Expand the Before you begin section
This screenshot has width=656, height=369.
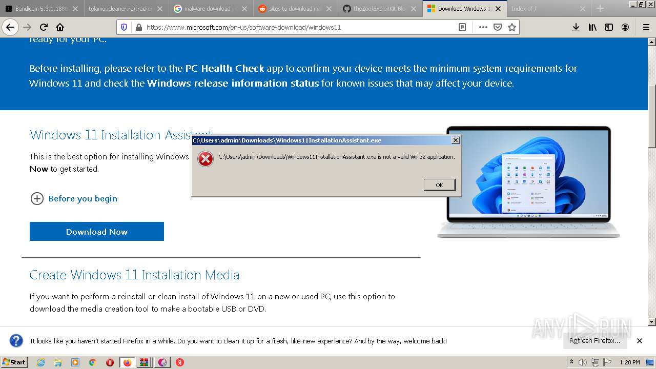[74, 198]
